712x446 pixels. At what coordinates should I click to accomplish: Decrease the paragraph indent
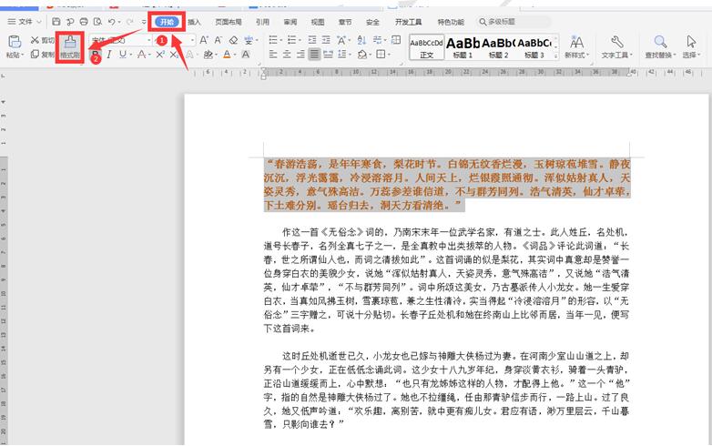coord(312,40)
